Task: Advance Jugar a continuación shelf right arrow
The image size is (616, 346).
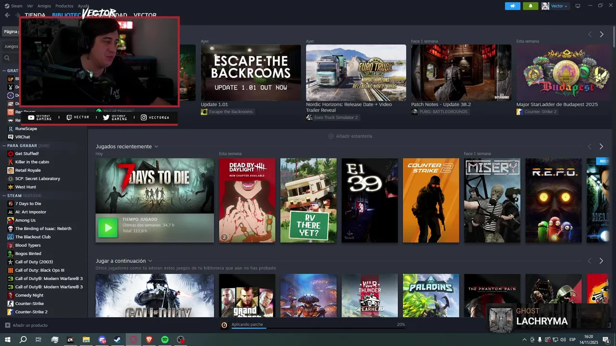Action: (601, 261)
